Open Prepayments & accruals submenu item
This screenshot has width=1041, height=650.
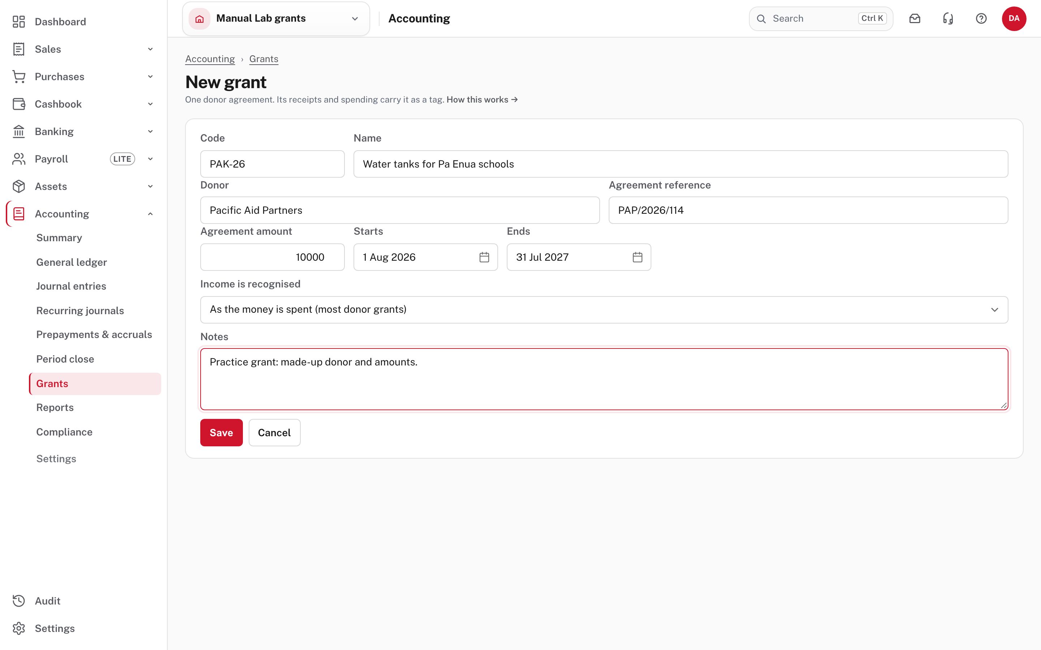pyautogui.click(x=94, y=334)
